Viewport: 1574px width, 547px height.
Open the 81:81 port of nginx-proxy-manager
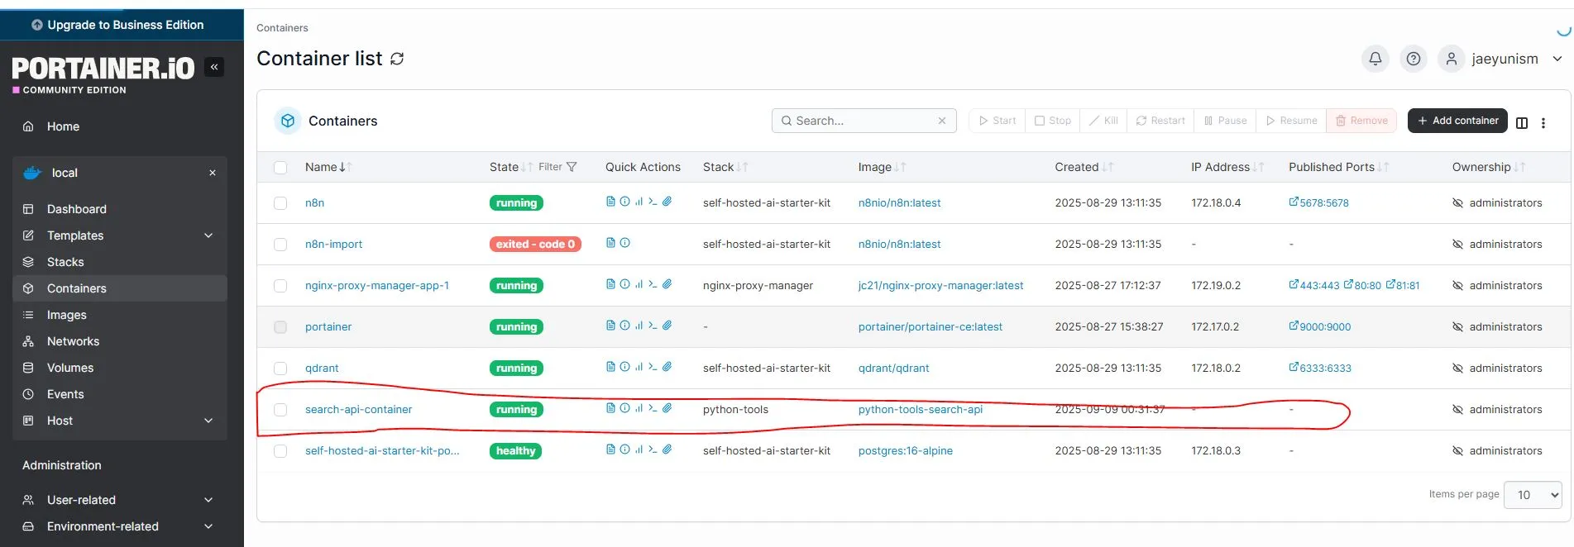pos(1402,285)
